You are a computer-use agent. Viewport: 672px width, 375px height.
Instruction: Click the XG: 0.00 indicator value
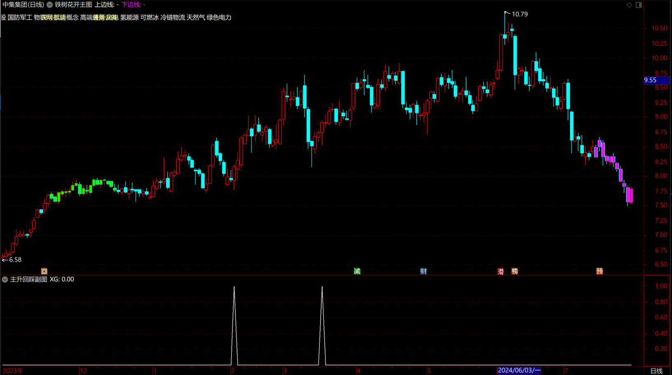(62, 280)
